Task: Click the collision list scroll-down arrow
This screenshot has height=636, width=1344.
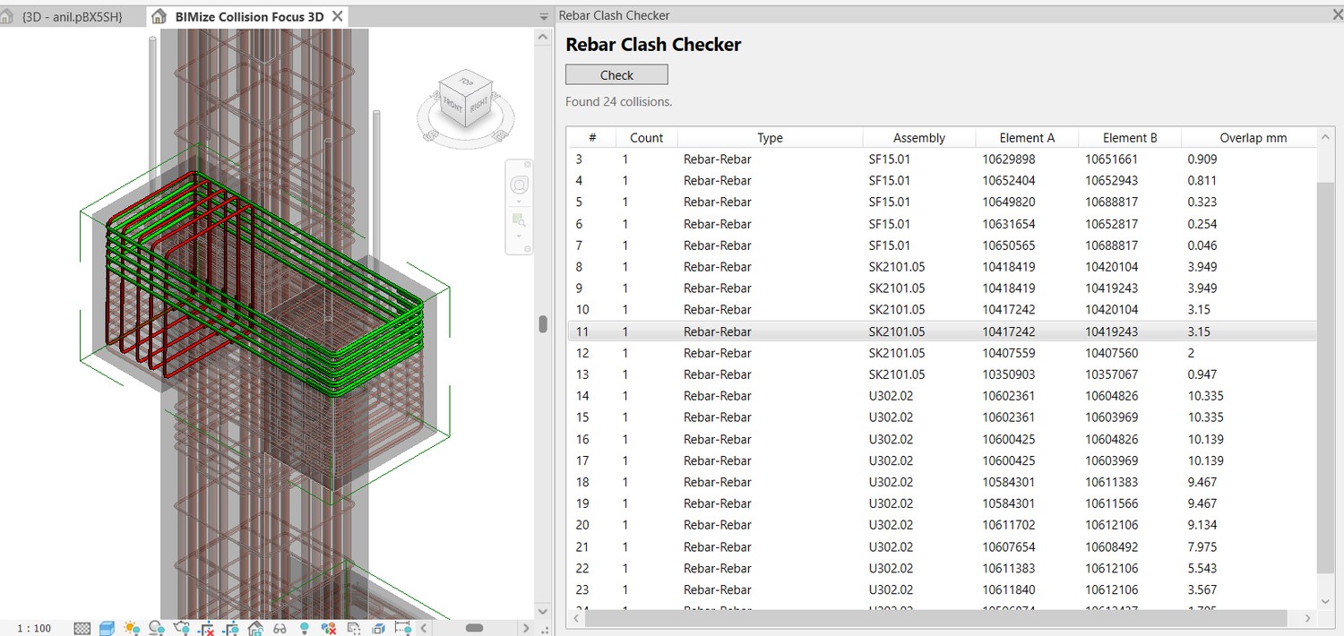Action: 1326,601
